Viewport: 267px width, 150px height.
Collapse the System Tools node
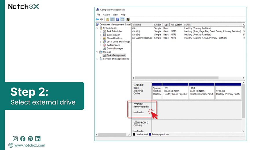point(97,28)
